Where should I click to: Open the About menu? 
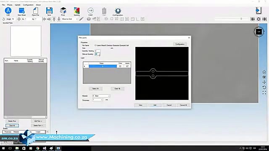coord(38,5)
